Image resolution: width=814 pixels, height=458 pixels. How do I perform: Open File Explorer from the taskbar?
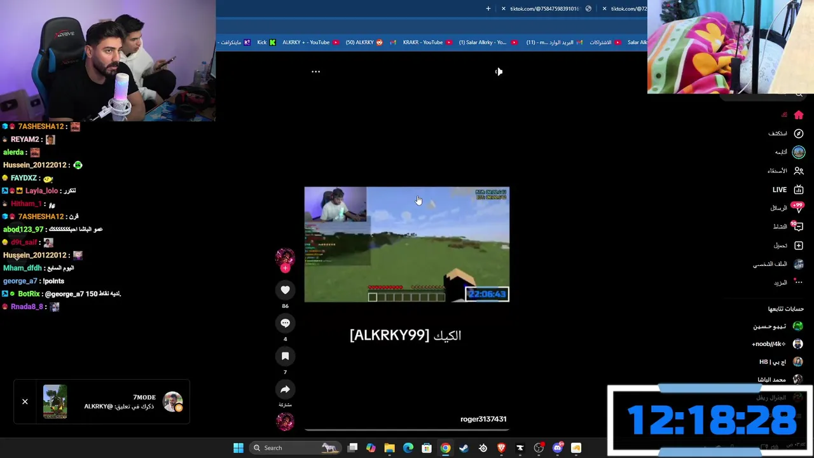tap(389, 448)
